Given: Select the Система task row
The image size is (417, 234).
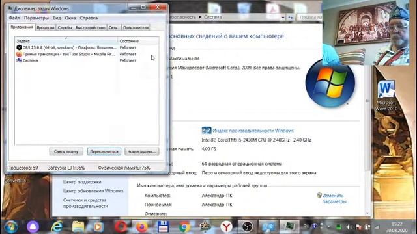Looking at the screenshot, I should coord(87,60).
